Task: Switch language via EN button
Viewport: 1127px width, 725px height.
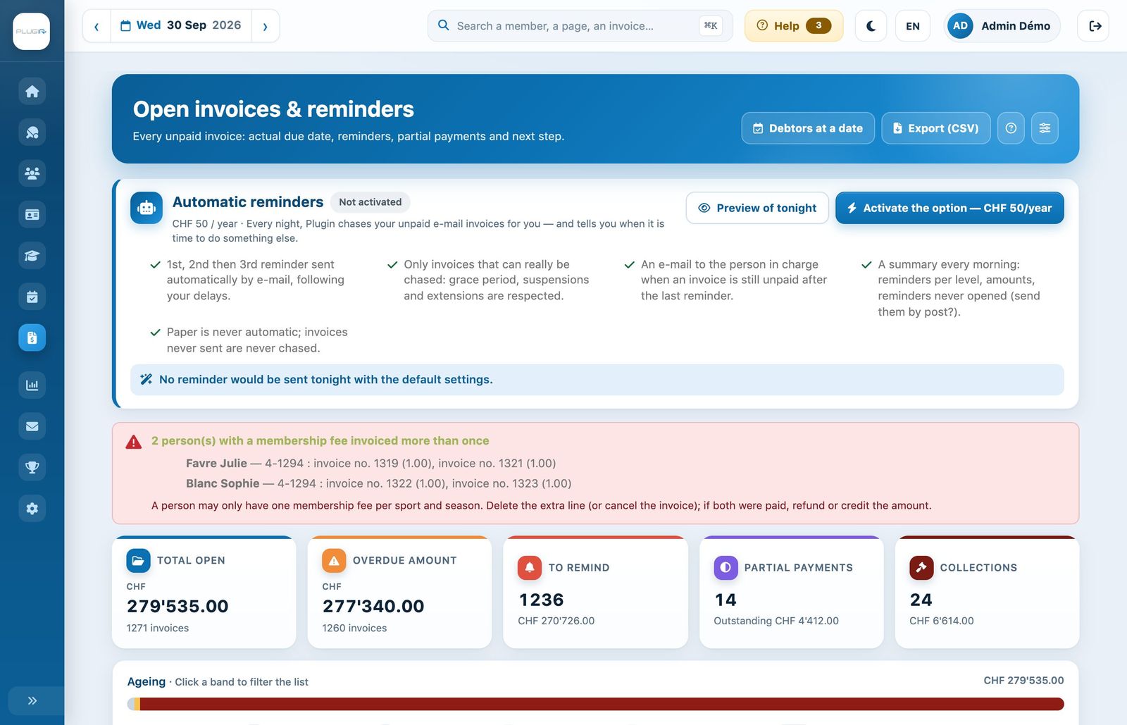Action: click(x=913, y=26)
